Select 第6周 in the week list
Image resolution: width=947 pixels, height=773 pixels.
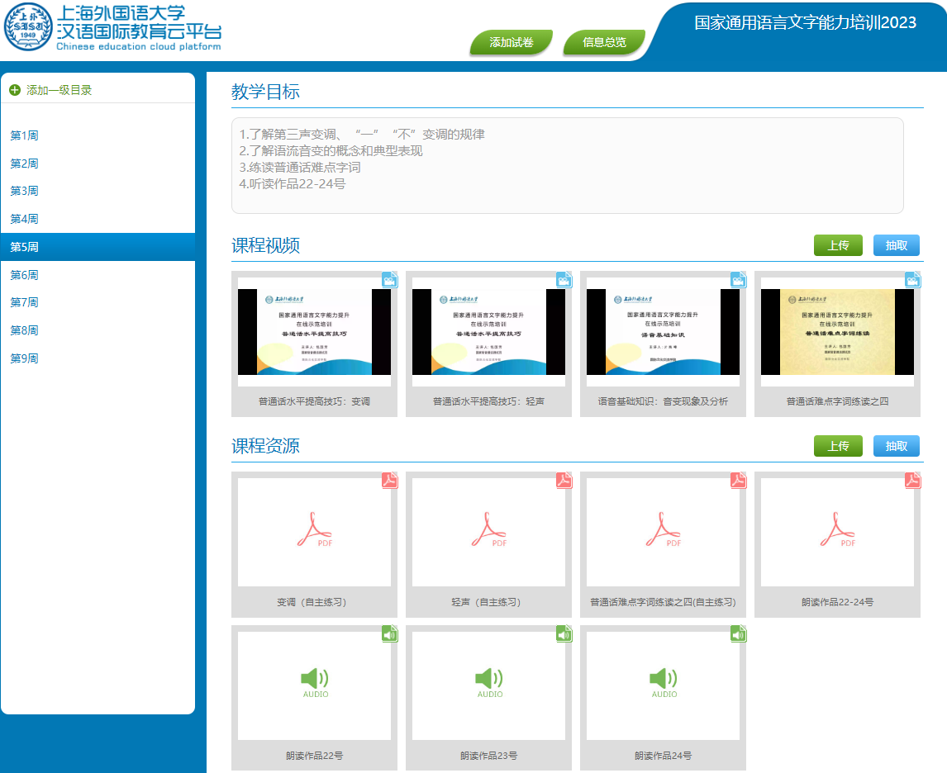click(25, 275)
